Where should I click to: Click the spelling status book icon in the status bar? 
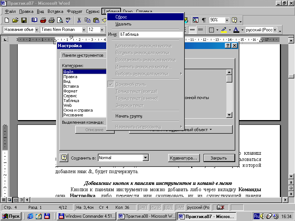point(220,207)
